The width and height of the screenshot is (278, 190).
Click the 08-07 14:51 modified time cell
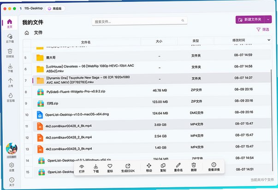[245, 169]
